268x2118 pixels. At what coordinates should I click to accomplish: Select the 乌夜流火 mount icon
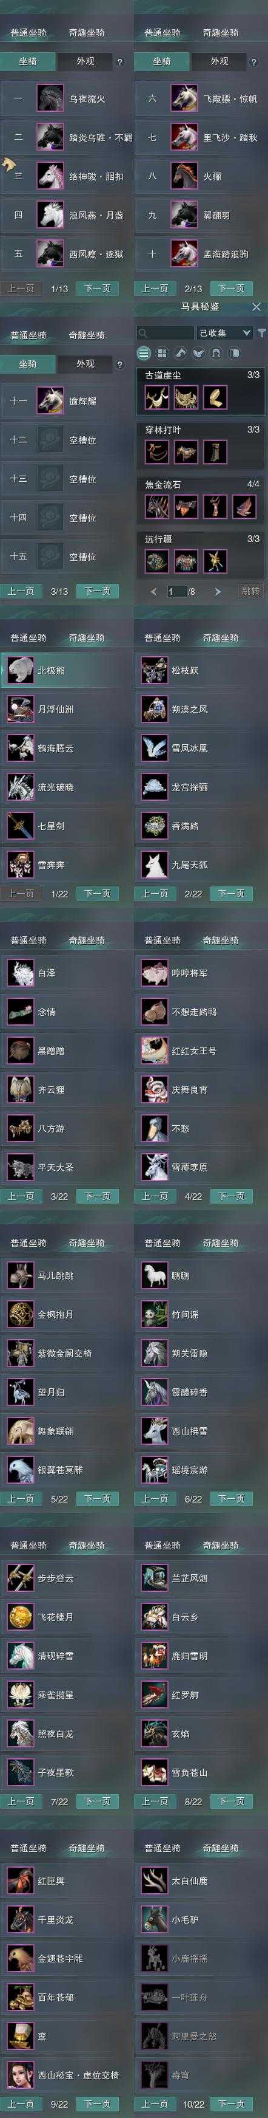[50, 98]
